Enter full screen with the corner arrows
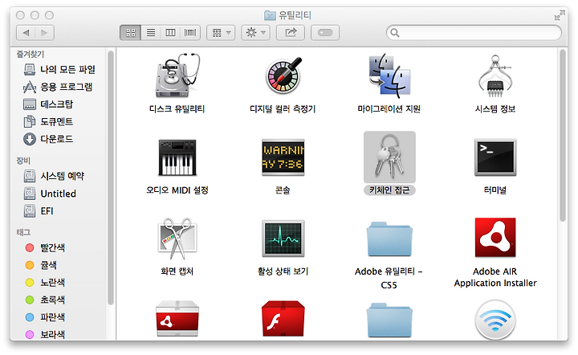The height and width of the screenshot is (355, 578). tap(560, 15)
